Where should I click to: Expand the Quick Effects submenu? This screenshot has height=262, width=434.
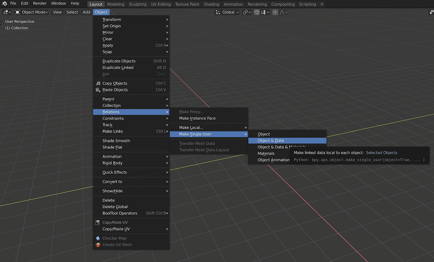click(x=131, y=172)
